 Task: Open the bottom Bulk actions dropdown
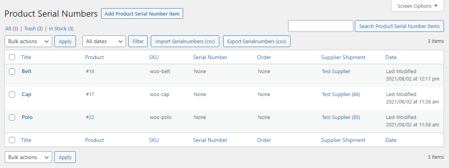pyautogui.click(x=28, y=157)
